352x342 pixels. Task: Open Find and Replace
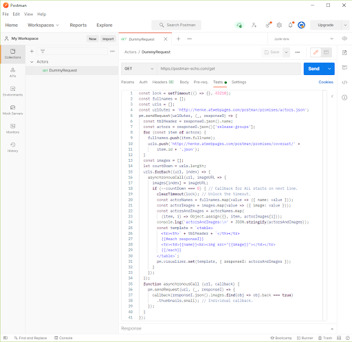pos(30,338)
